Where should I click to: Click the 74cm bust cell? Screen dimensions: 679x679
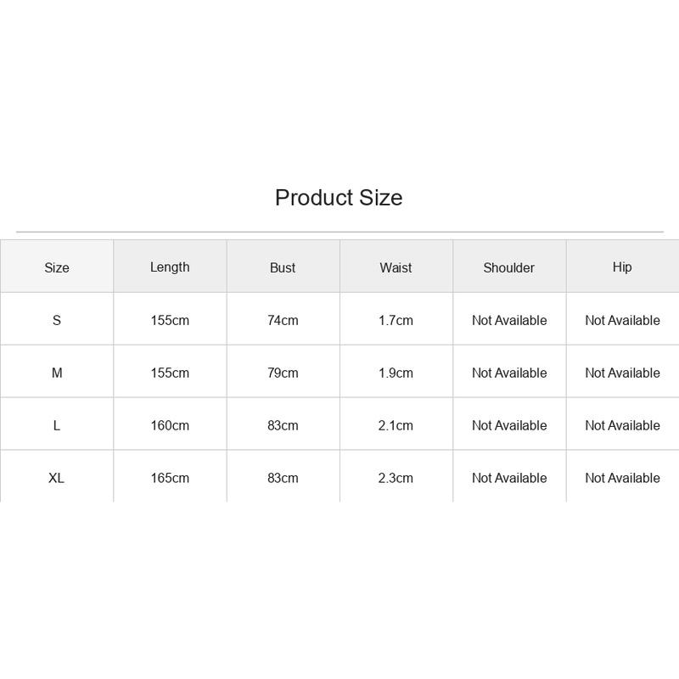(x=283, y=320)
